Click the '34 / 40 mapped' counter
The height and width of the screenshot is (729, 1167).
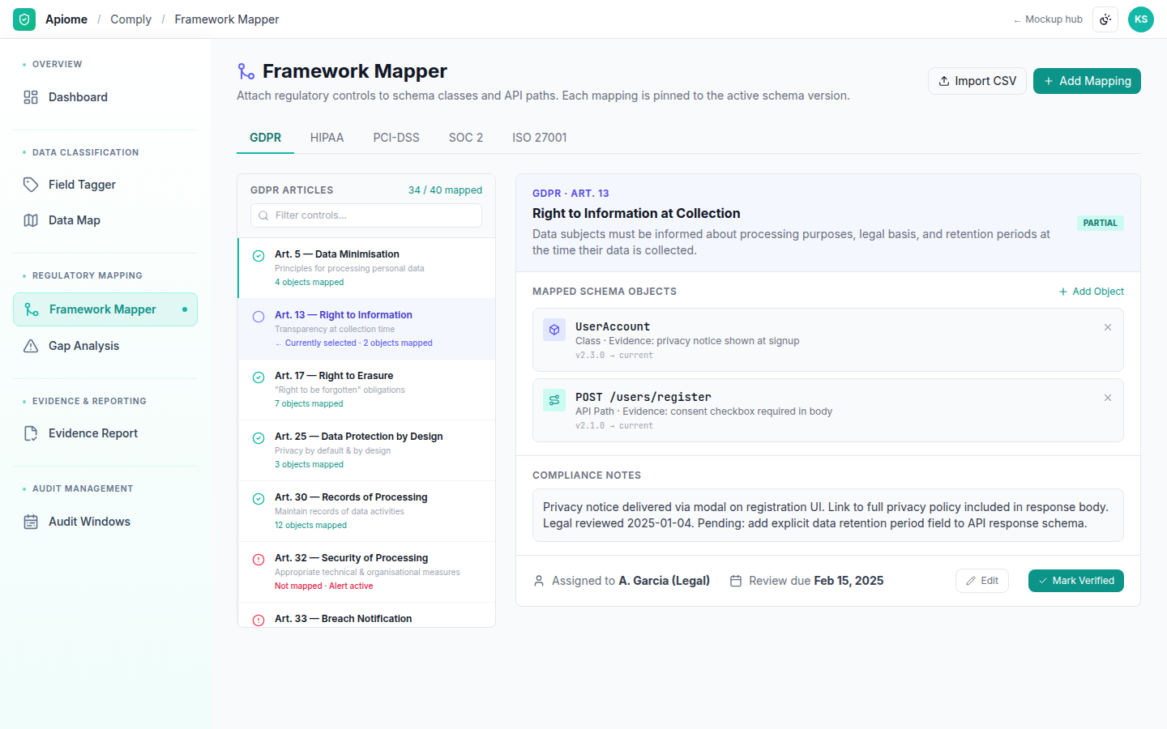tap(445, 190)
